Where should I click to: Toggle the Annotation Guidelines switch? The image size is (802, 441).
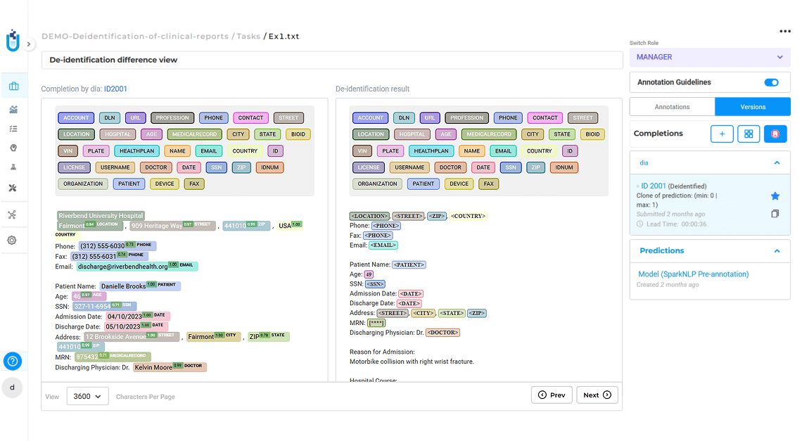click(771, 82)
